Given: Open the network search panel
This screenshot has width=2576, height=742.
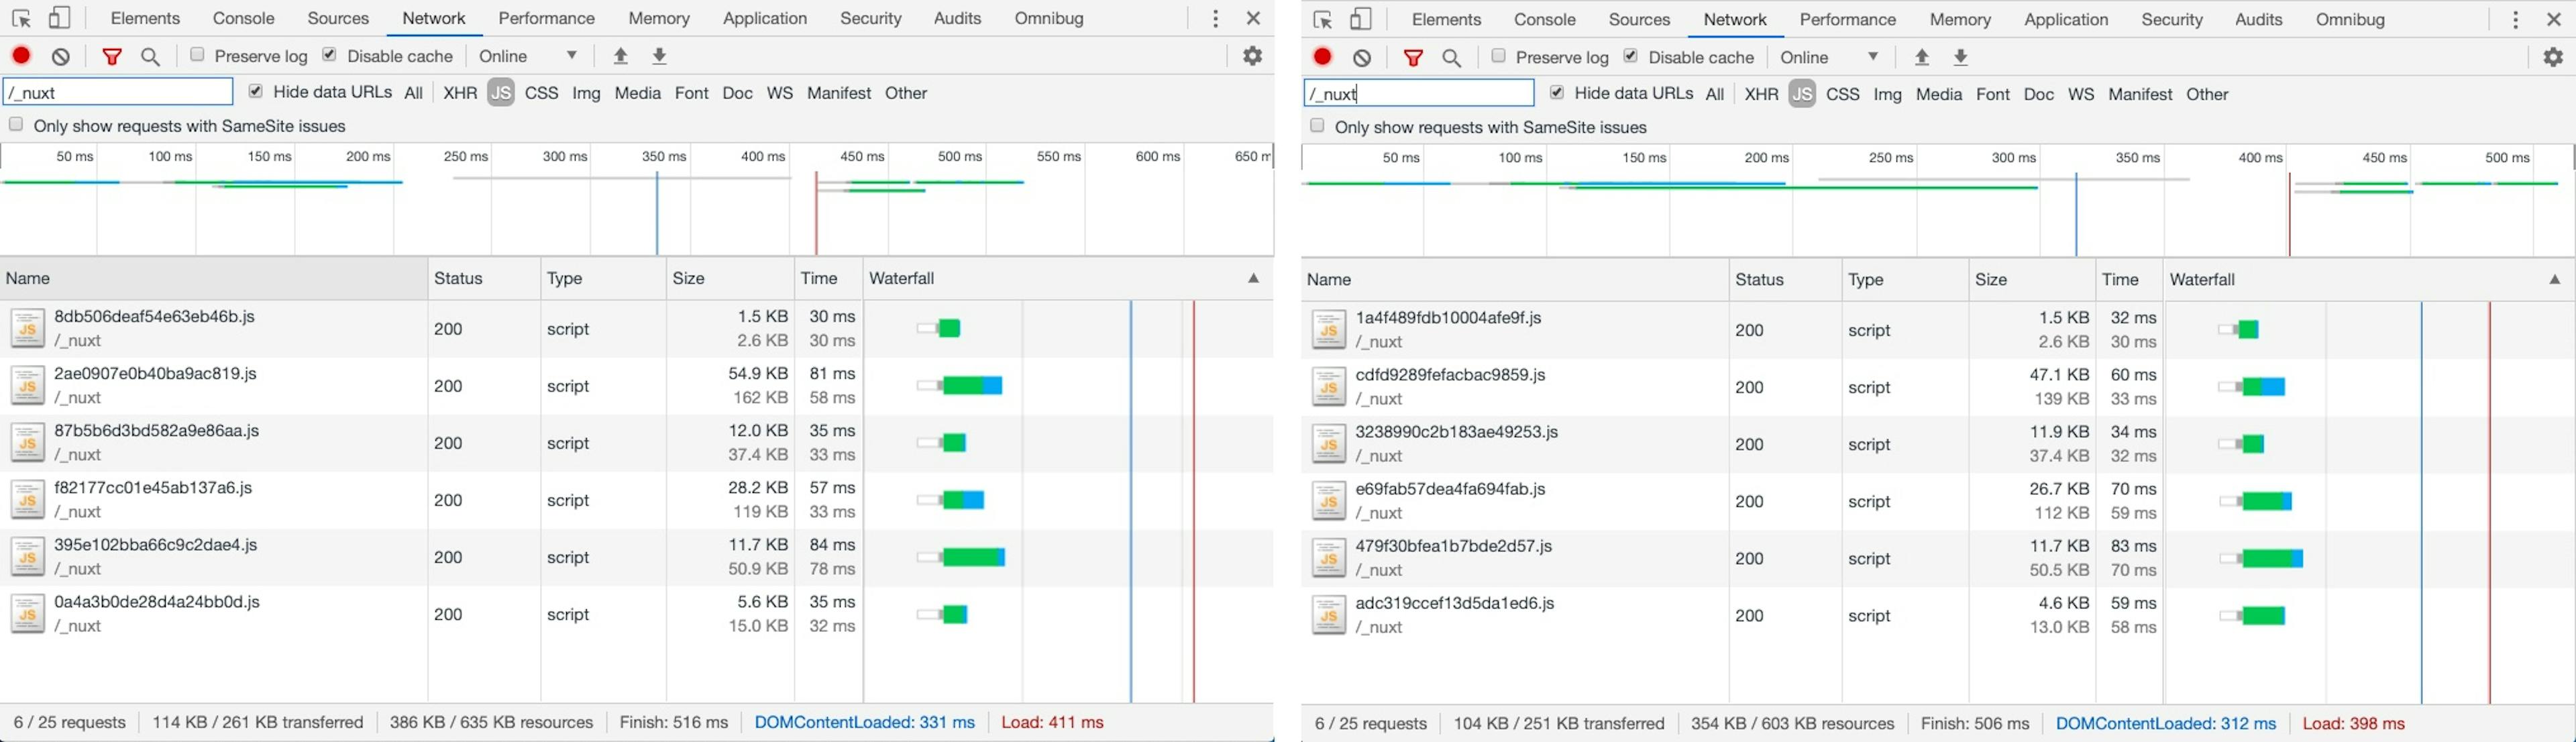Looking at the screenshot, I should pyautogui.click(x=150, y=56).
